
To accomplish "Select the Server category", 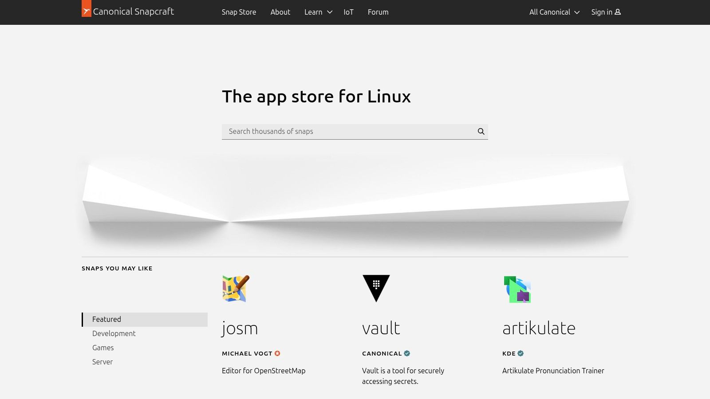I will pyautogui.click(x=103, y=362).
